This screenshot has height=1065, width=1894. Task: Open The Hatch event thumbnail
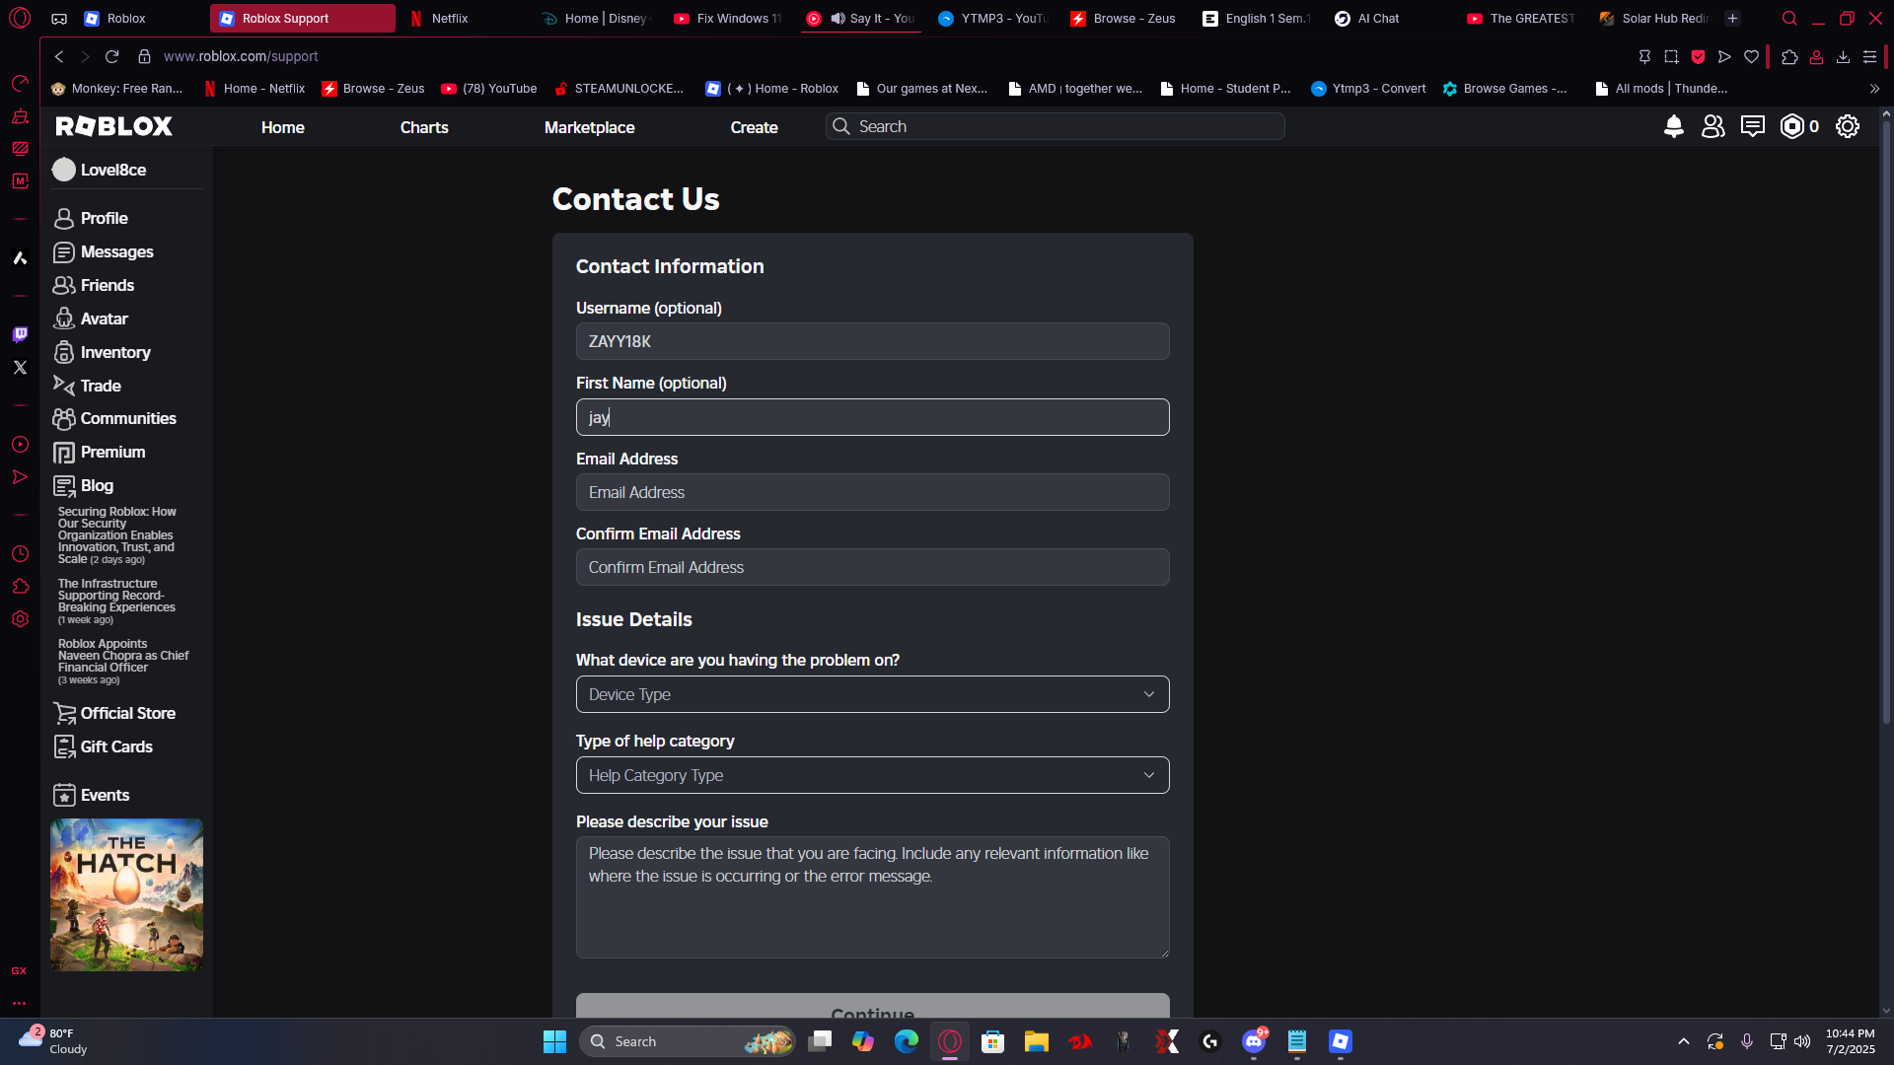pos(126,894)
